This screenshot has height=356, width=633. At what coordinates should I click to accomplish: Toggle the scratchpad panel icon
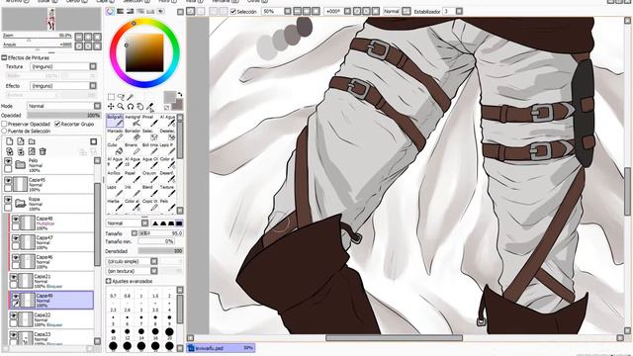[x=160, y=12]
